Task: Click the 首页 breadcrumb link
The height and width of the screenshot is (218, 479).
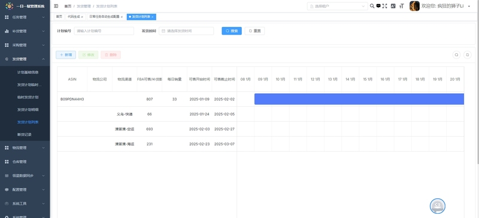Action: [x=67, y=6]
